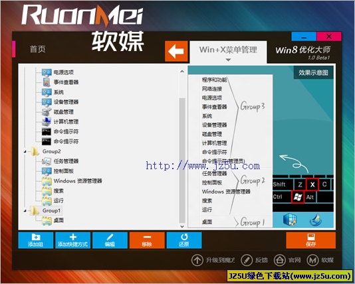Click the X key in preview keyboard
This screenshot has height=284, width=355.
[x=312, y=184]
